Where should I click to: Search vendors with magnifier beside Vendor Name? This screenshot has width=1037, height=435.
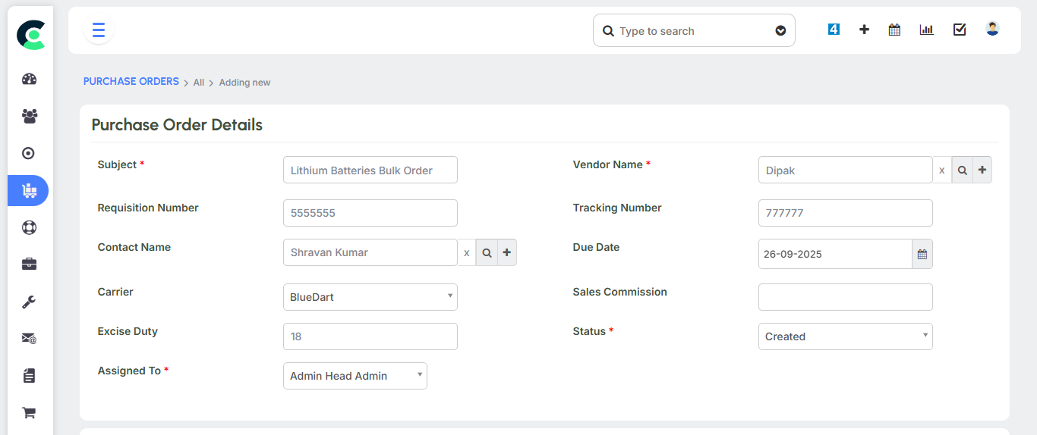[962, 171]
